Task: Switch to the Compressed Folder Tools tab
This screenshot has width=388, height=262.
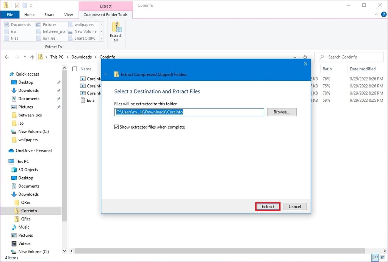Action: pos(105,15)
